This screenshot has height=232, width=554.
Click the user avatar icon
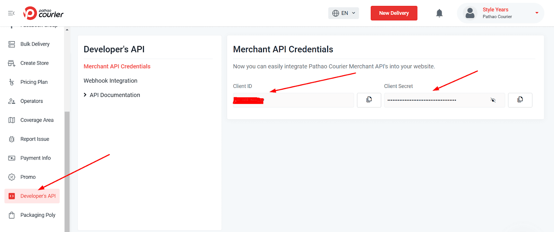(470, 13)
